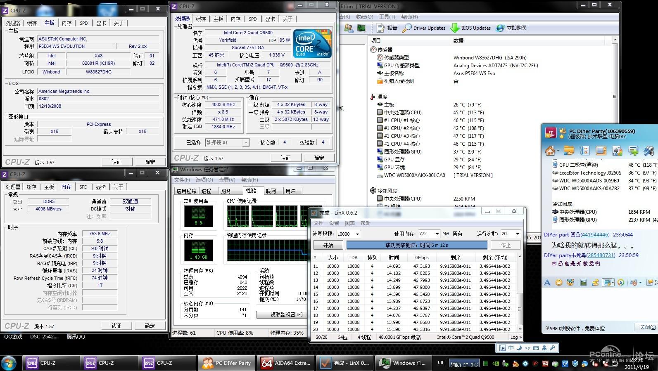Open group games playing-cards icon
Viewport: 658px width, 371px height.
point(617,151)
